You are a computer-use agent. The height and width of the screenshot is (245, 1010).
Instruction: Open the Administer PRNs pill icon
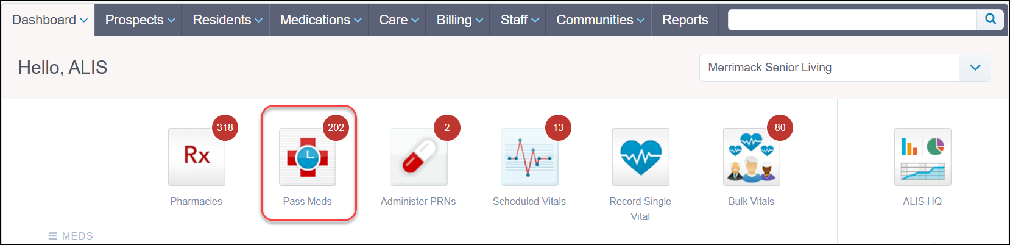(418, 157)
